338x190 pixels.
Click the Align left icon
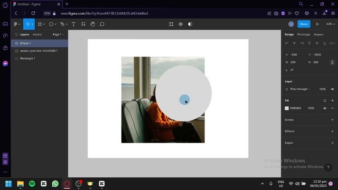(286, 43)
